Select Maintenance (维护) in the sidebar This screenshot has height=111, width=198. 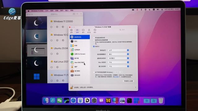click(x=80, y=67)
